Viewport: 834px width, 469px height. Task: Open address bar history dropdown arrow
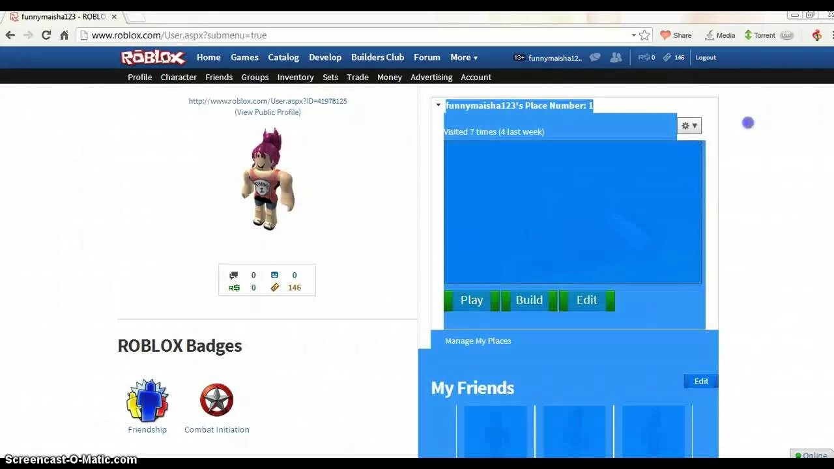(633, 35)
